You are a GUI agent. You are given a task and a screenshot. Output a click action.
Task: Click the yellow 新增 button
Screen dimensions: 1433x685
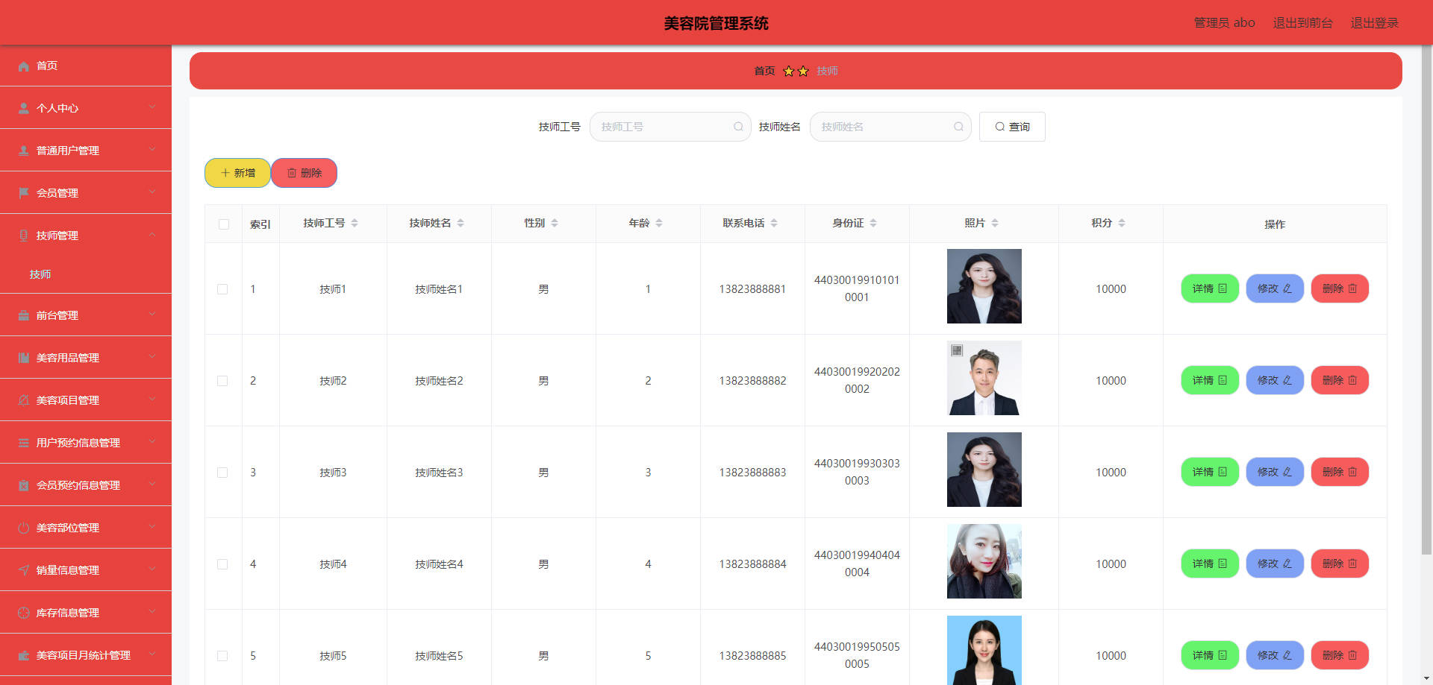click(237, 173)
